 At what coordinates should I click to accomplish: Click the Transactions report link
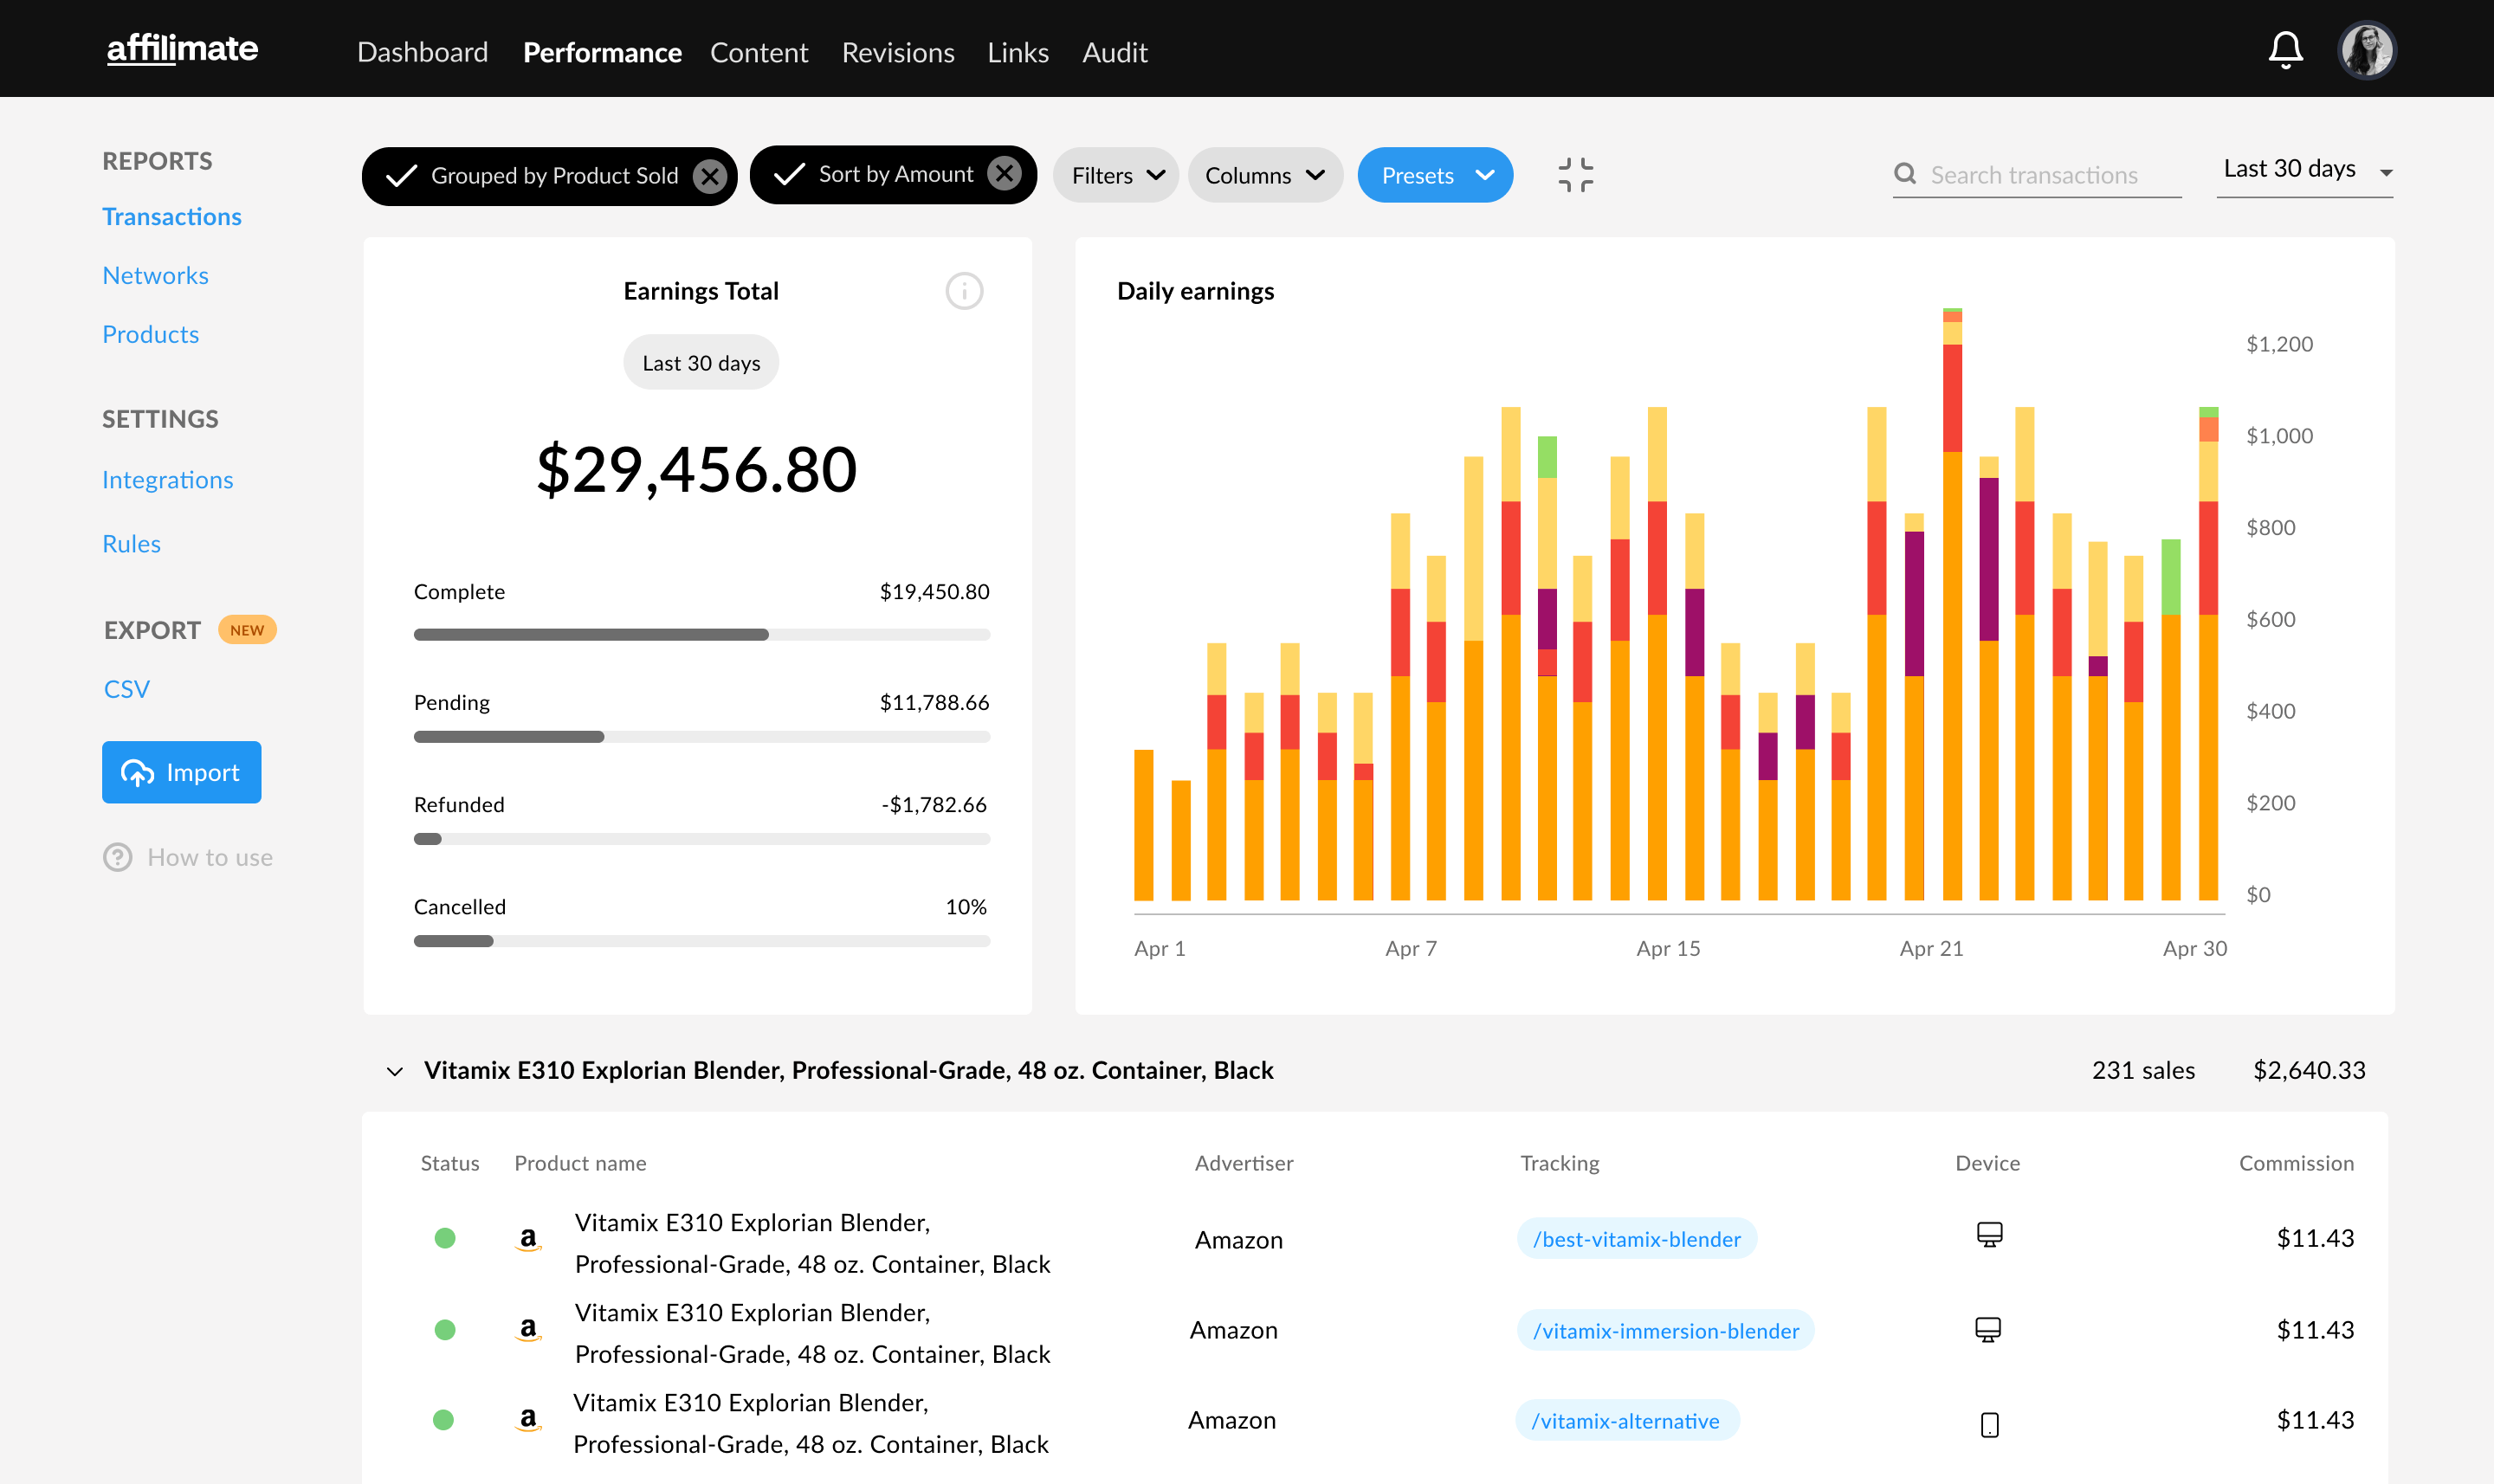point(170,214)
